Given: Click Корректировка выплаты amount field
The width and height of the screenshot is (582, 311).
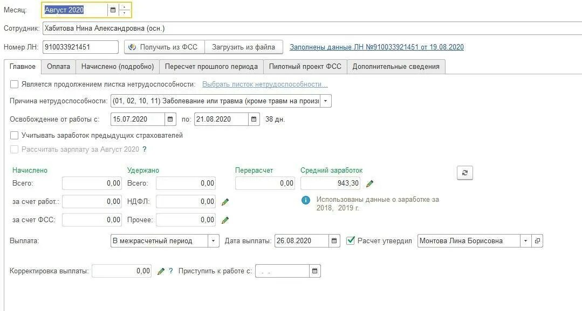Looking at the screenshot, I should (x=122, y=271).
